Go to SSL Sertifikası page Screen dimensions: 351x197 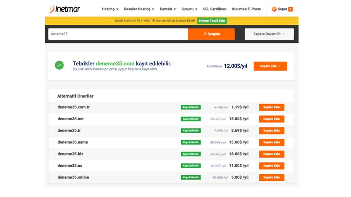[215, 9]
